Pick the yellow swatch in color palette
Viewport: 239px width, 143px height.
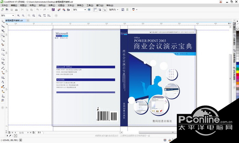(x=238, y=71)
